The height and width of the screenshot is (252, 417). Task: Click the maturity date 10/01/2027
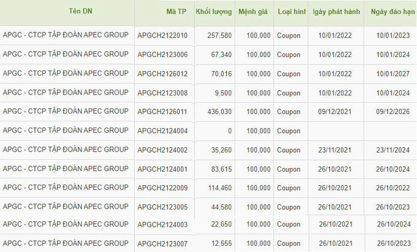394,74
